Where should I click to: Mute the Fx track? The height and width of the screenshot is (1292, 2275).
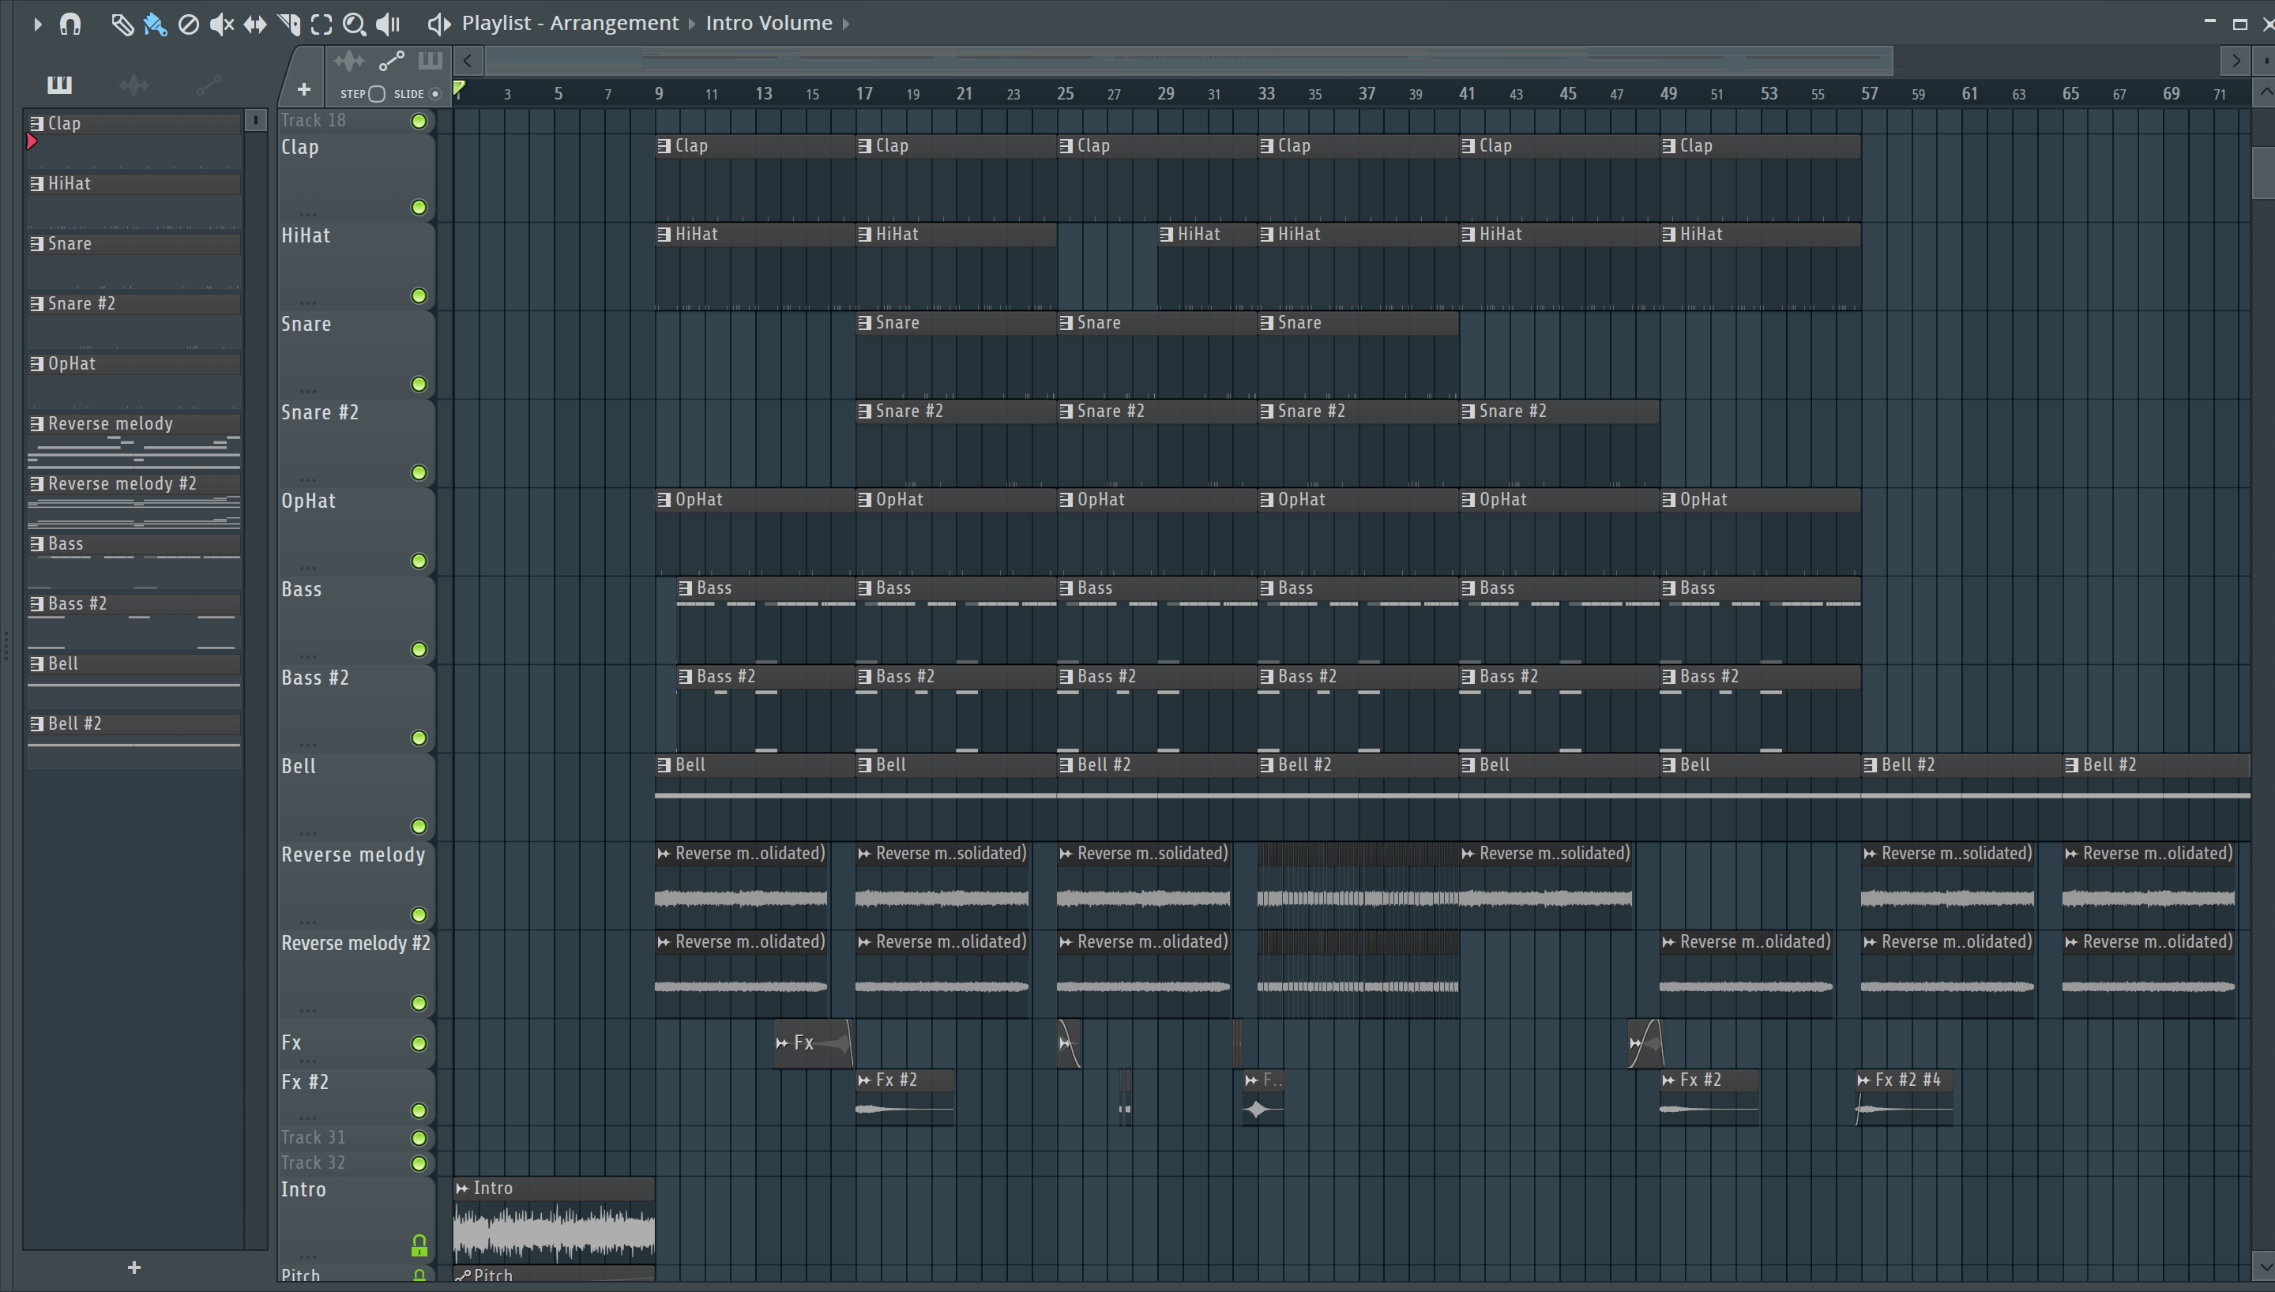pyautogui.click(x=419, y=1045)
